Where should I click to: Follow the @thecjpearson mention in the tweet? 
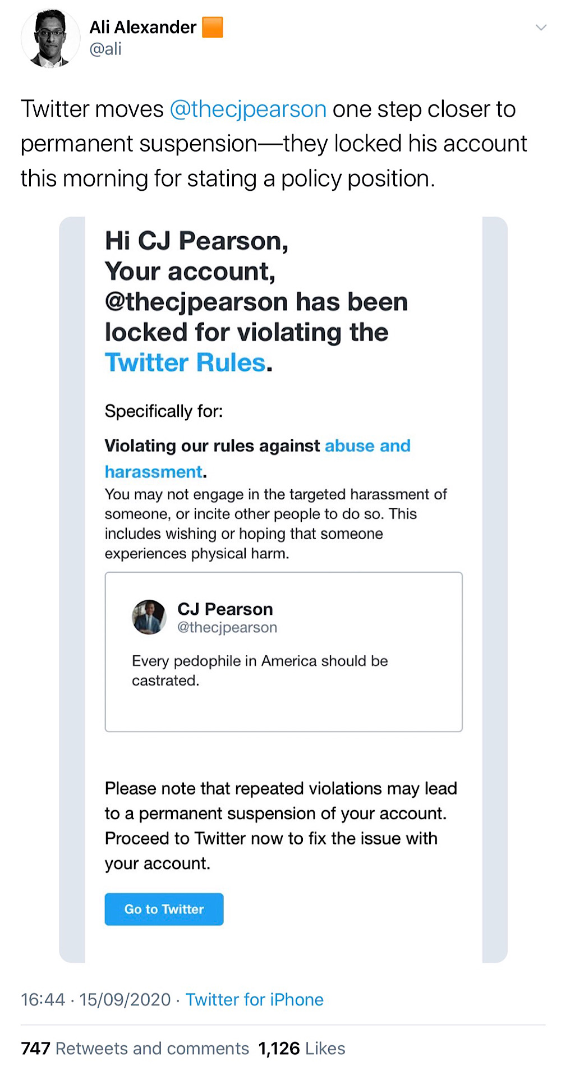248,109
